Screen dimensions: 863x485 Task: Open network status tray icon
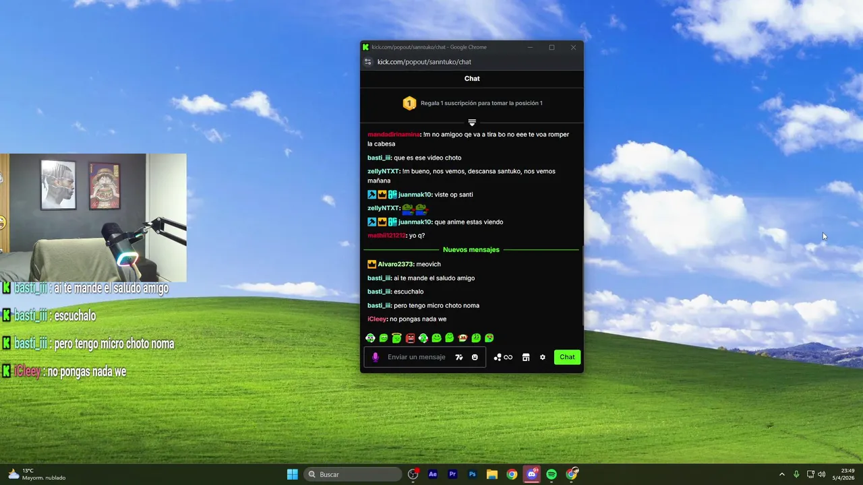(x=810, y=474)
